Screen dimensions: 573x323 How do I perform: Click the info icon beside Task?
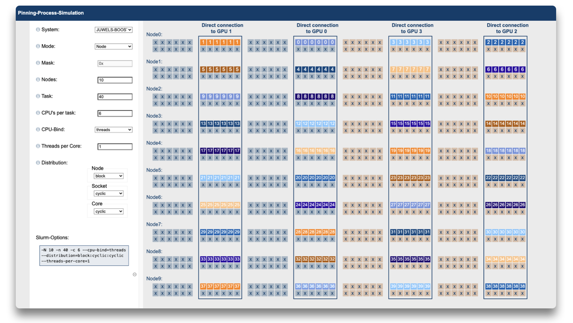(38, 96)
